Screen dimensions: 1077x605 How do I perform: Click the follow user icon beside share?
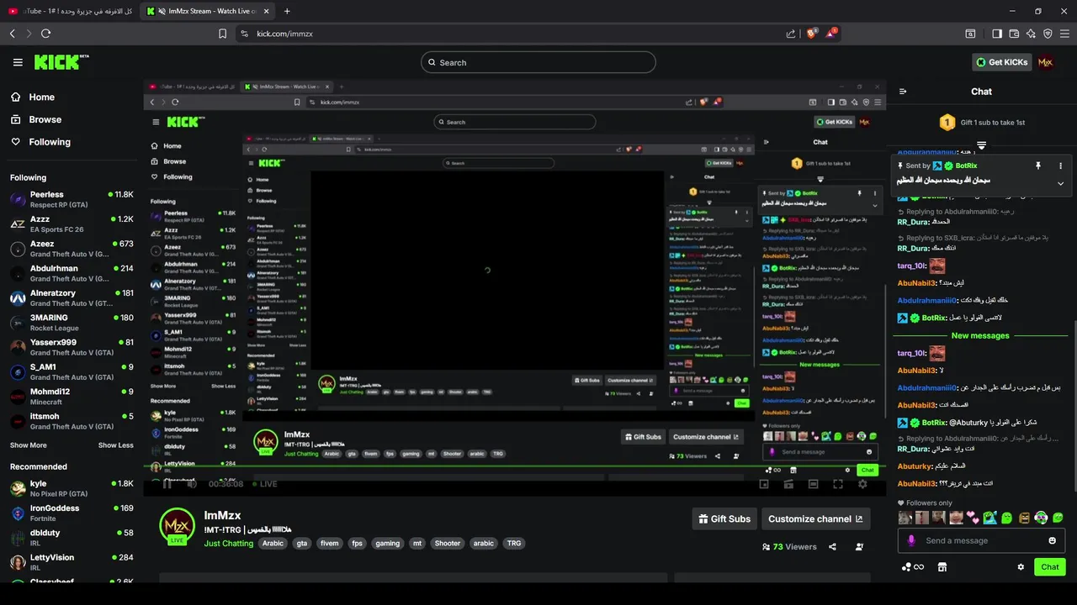859,547
